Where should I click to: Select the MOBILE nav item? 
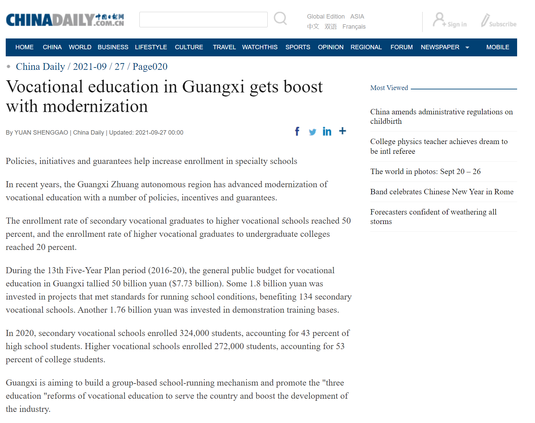(497, 47)
